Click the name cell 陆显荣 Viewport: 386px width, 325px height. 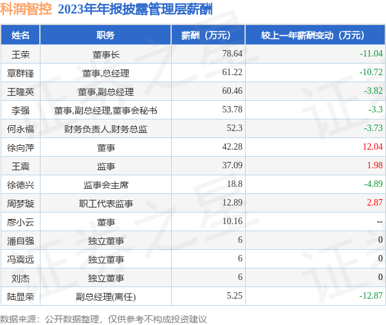click(x=21, y=297)
